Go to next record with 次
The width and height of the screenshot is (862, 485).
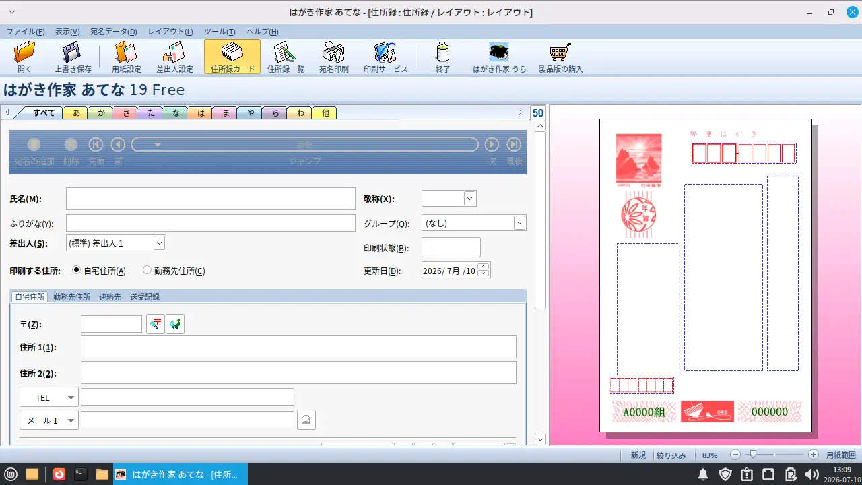[x=492, y=144]
